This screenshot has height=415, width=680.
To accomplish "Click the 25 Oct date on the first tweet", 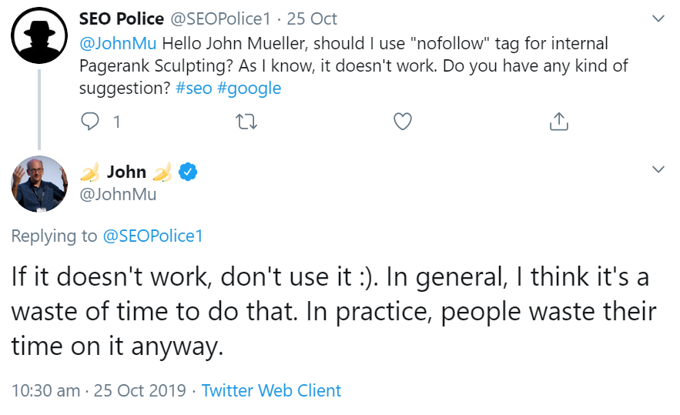I will [312, 18].
